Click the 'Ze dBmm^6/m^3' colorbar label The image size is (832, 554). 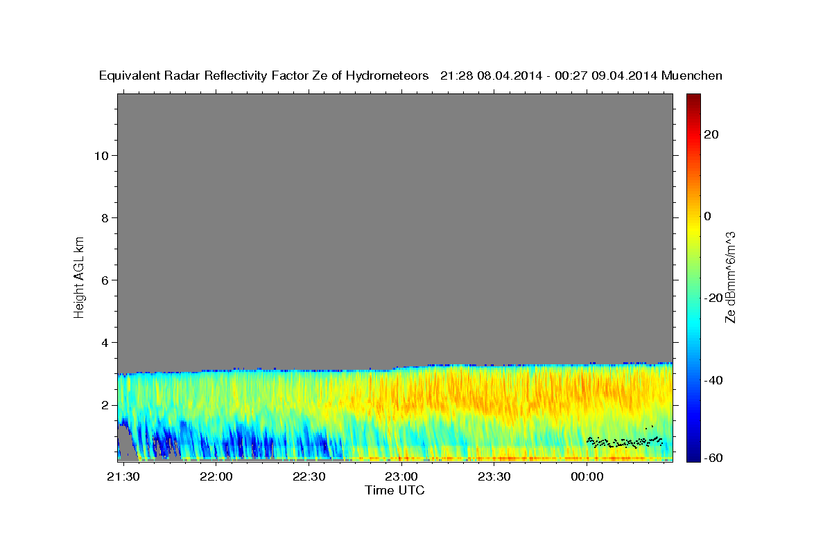click(731, 277)
